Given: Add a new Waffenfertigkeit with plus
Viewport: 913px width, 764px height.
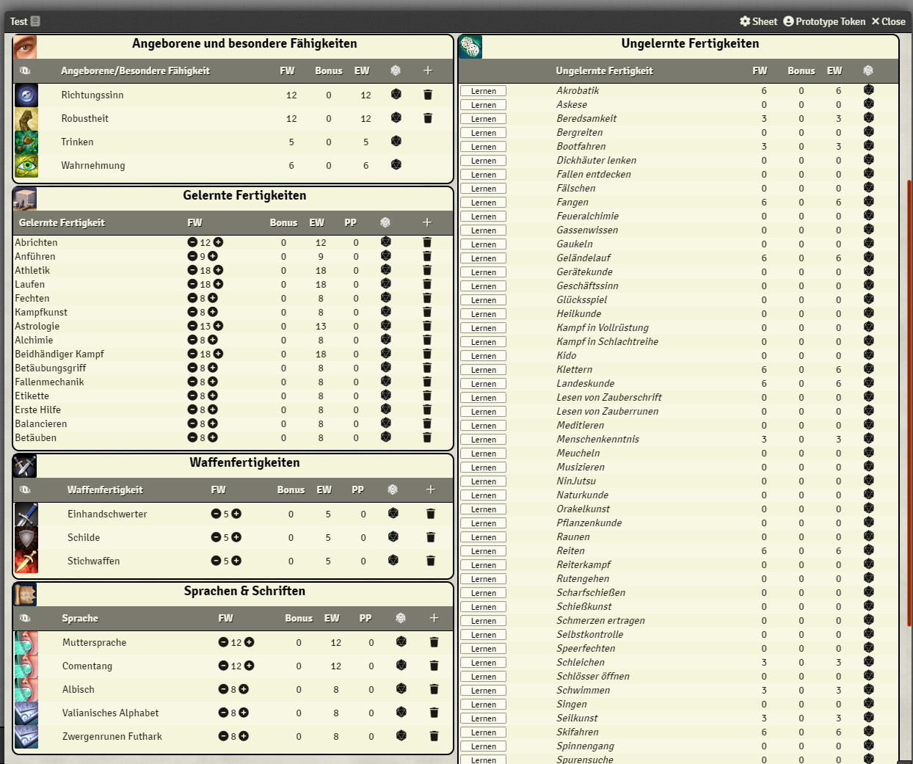Looking at the screenshot, I should (x=431, y=490).
